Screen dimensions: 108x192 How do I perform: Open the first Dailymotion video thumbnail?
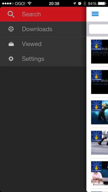click(x=100, y=51)
